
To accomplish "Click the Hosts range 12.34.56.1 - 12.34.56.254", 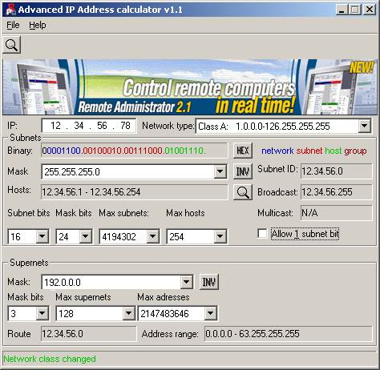I will (134, 192).
